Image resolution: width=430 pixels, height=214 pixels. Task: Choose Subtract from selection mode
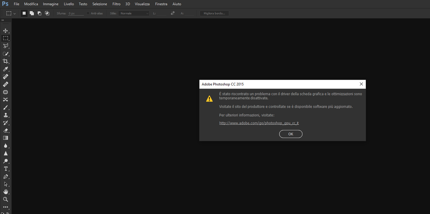point(39,13)
